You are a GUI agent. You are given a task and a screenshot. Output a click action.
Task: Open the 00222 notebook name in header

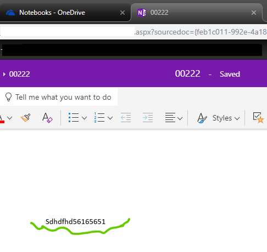tap(19, 74)
